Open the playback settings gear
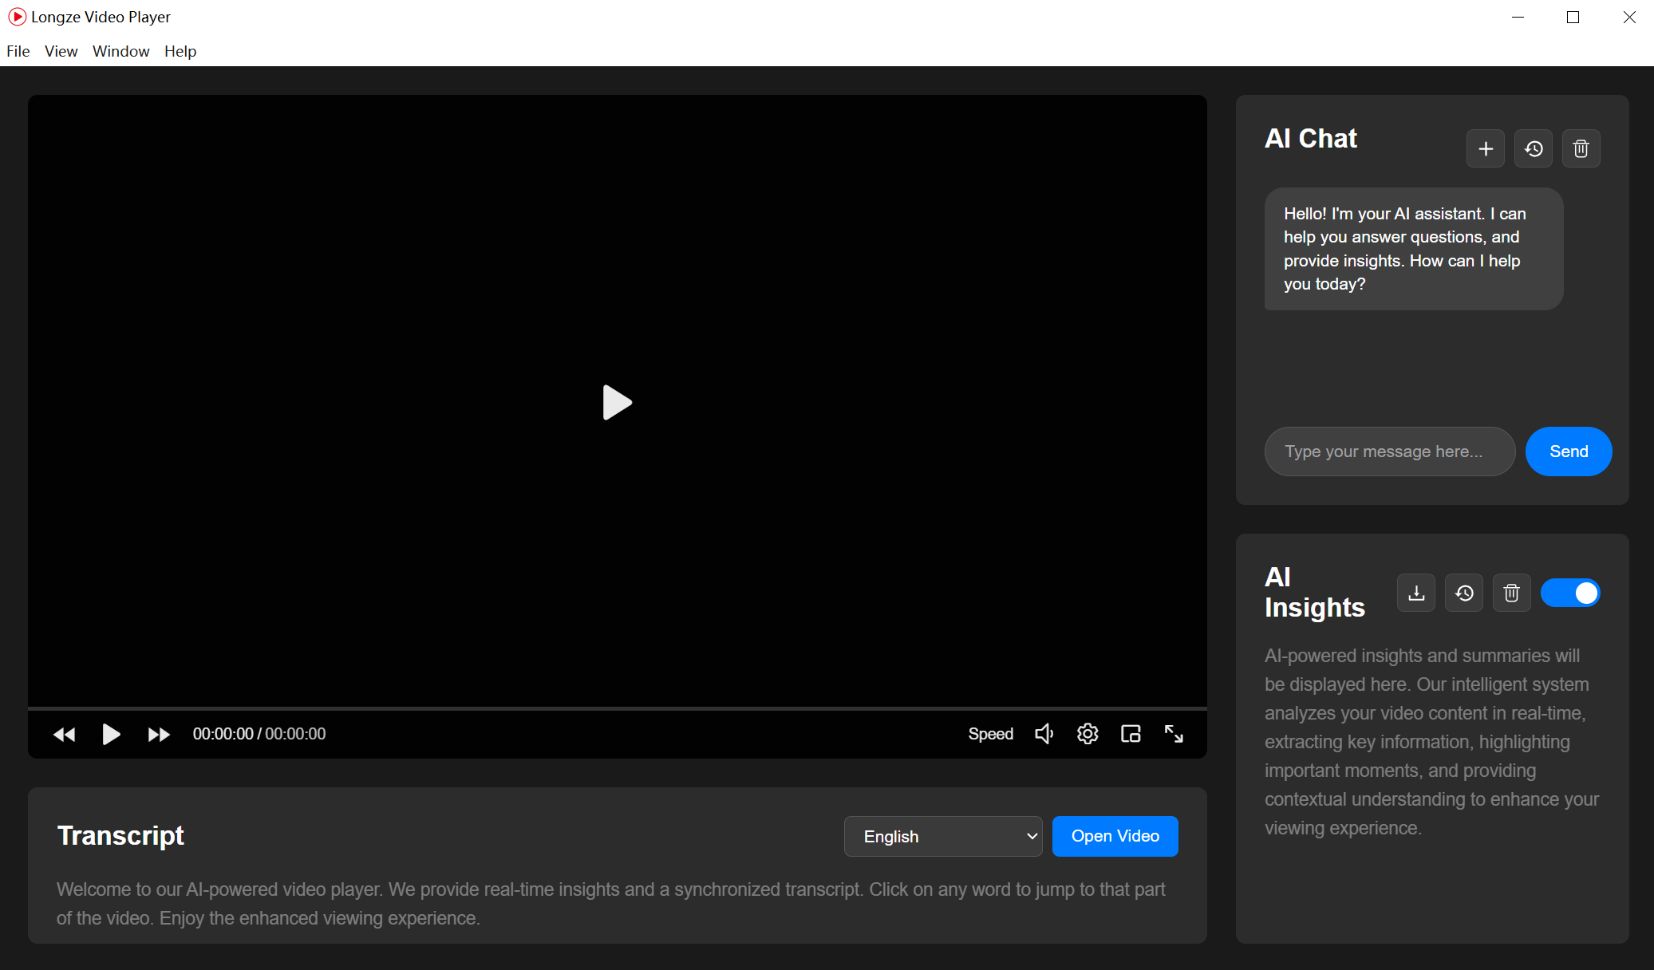 1088,734
